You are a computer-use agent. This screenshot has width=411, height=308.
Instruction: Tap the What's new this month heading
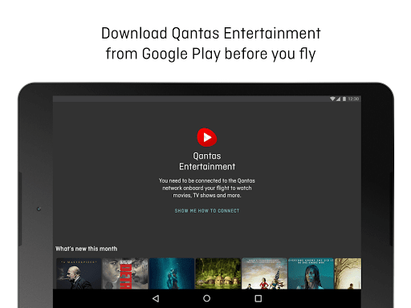(86, 249)
